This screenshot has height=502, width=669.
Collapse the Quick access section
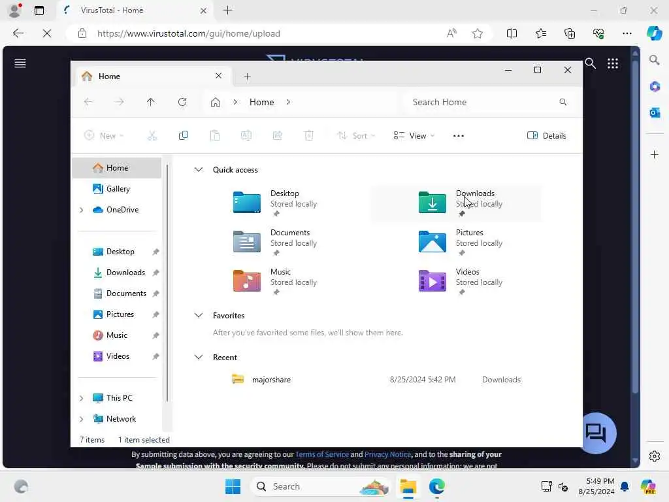tap(199, 170)
